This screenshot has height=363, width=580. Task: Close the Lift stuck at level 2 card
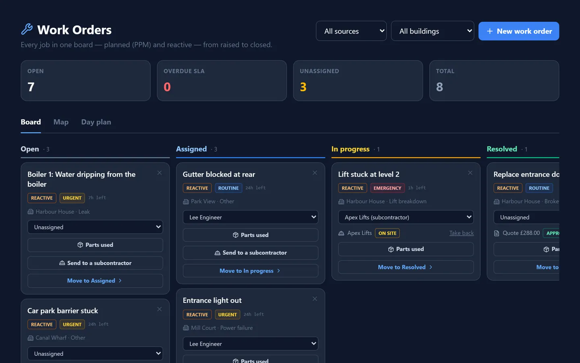470,173
